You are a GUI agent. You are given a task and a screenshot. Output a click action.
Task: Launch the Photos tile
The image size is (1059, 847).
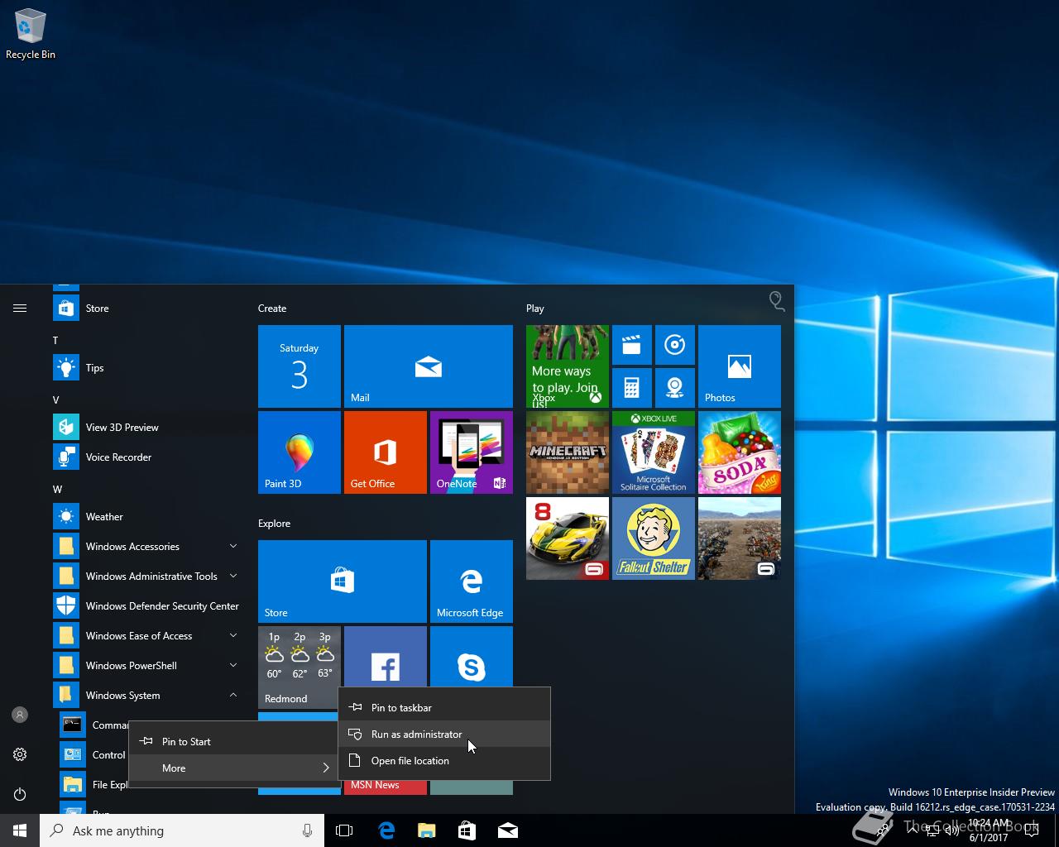click(x=740, y=366)
